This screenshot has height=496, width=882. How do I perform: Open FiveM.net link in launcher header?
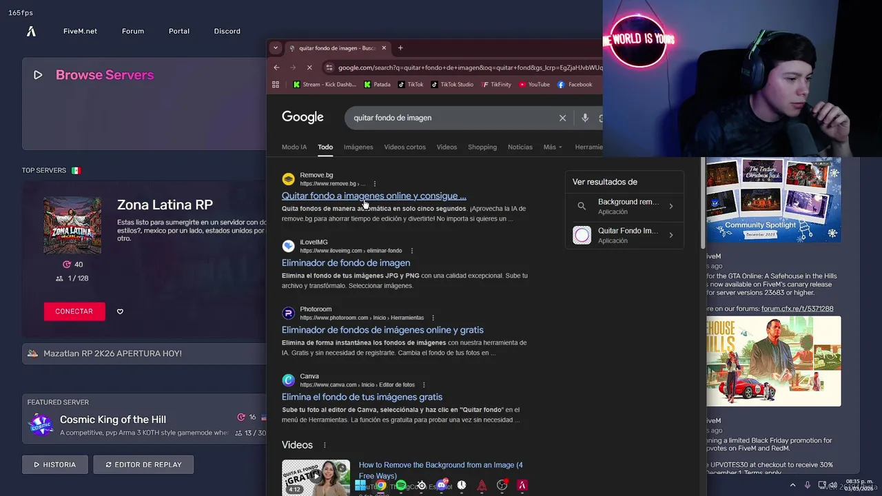[80, 31]
